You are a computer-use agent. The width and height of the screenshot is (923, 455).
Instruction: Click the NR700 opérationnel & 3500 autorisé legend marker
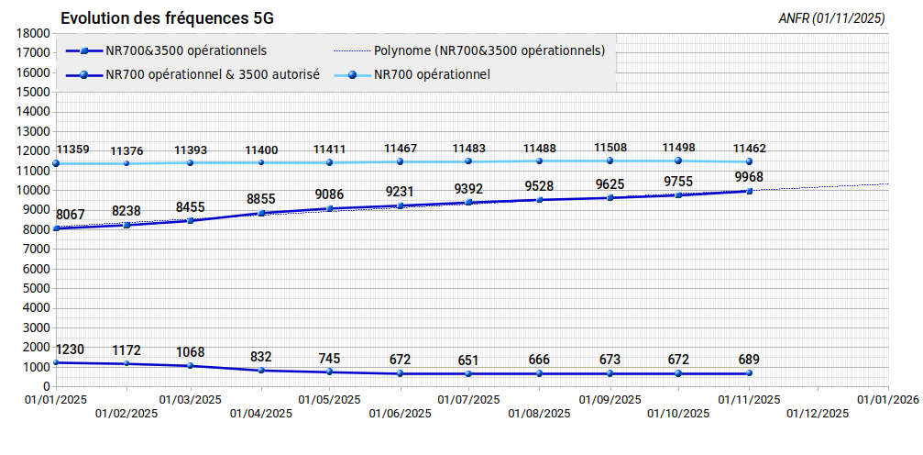tap(83, 75)
